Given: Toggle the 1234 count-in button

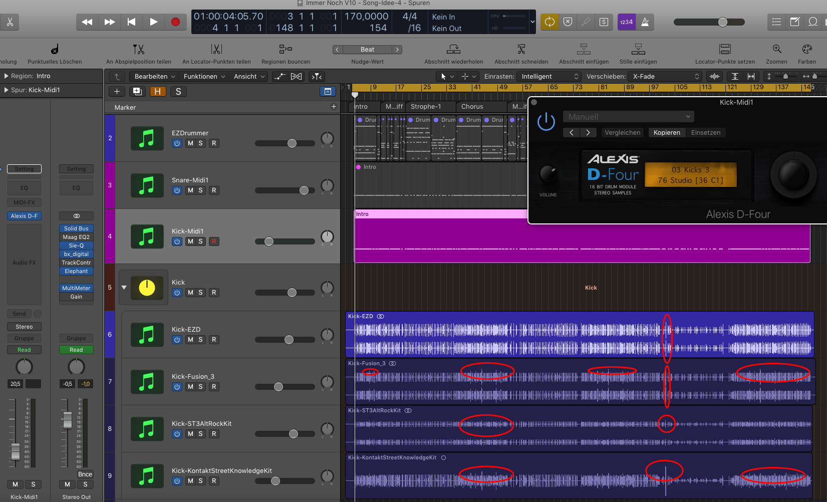Looking at the screenshot, I should pyautogui.click(x=626, y=22).
